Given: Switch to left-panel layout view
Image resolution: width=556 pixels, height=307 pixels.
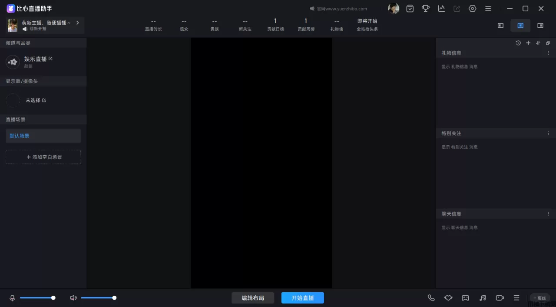Looking at the screenshot, I should [500, 26].
